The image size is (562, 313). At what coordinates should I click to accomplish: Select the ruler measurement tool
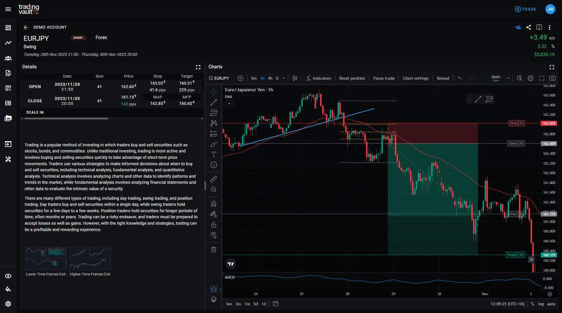(x=214, y=178)
